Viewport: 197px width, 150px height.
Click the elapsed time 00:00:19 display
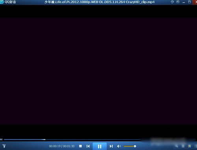(55, 146)
